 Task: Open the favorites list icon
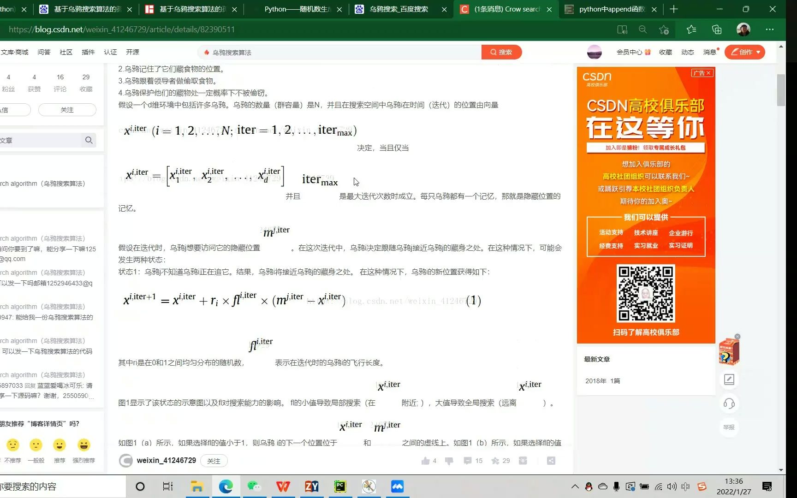pyautogui.click(x=691, y=30)
